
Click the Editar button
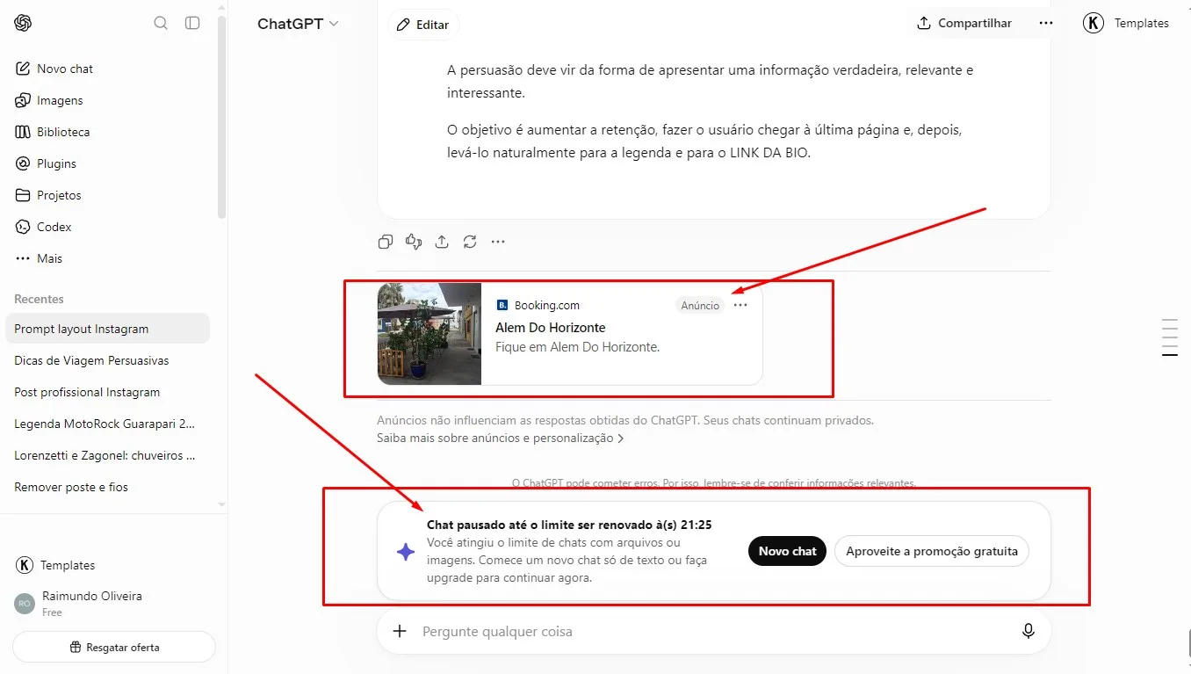[x=423, y=25]
